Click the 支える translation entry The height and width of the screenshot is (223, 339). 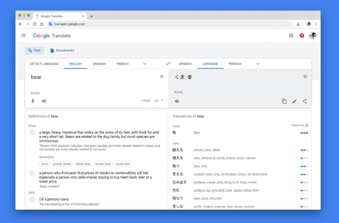(178, 174)
